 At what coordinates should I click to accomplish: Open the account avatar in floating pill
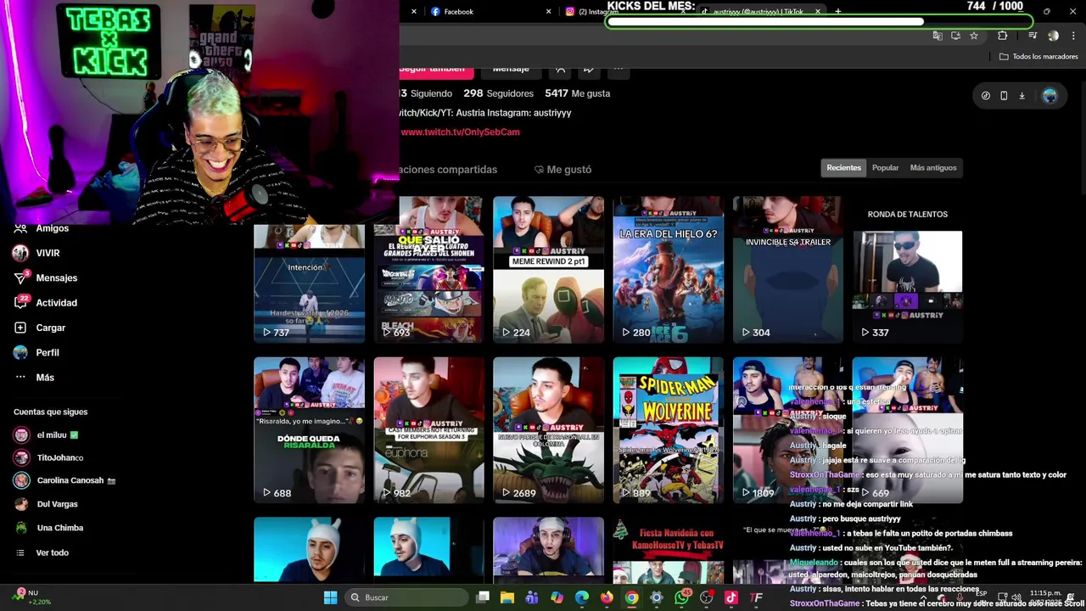point(1050,96)
